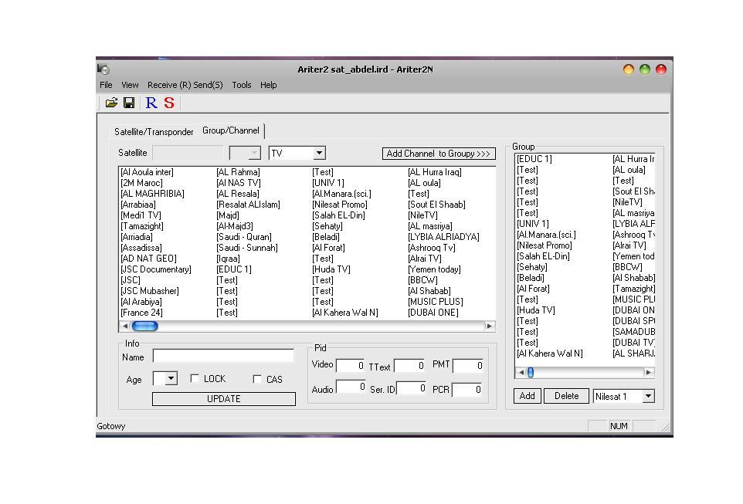Click the Add button under Group

pyautogui.click(x=527, y=396)
